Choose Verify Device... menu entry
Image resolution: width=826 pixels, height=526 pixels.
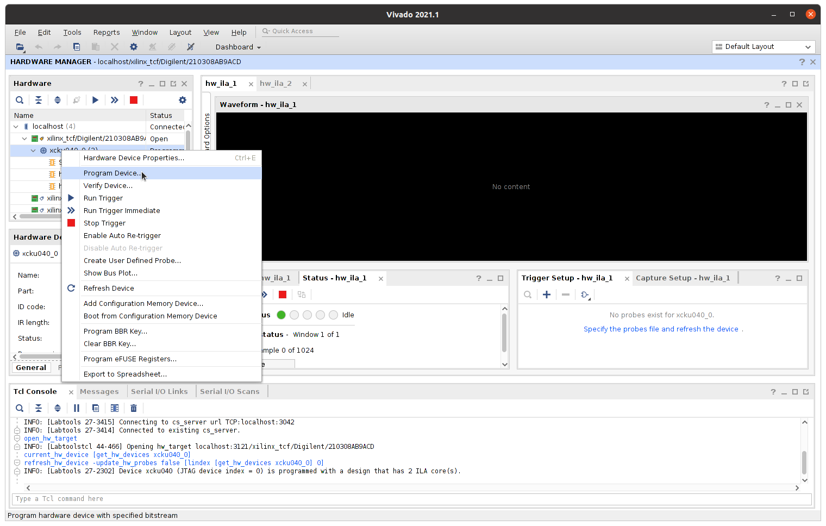[162, 186]
